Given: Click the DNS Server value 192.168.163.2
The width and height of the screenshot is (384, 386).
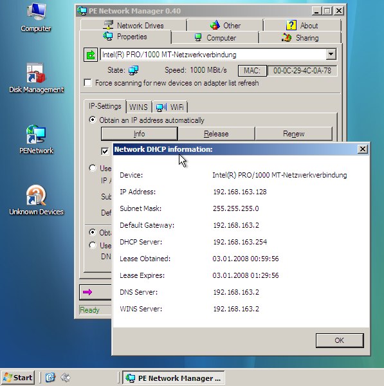Looking at the screenshot, I should [236, 292].
